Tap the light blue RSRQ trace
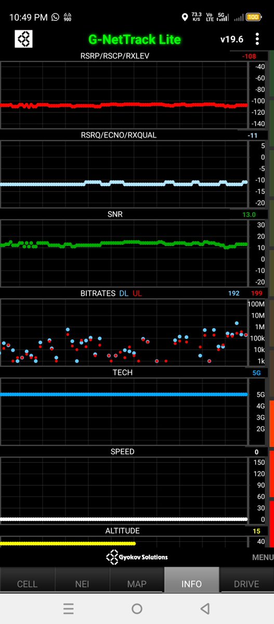The height and width of the screenshot is (624, 274). [x=124, y=184]
